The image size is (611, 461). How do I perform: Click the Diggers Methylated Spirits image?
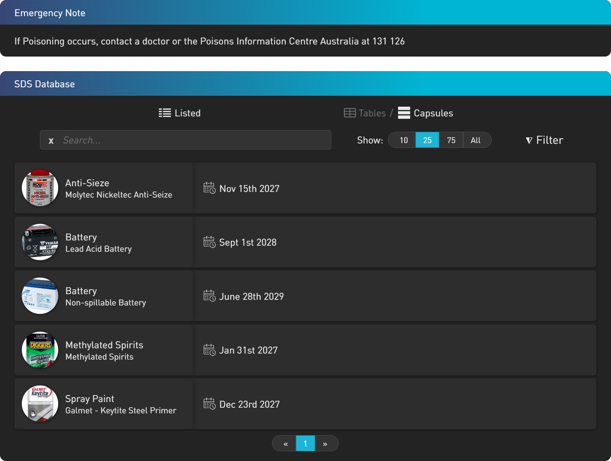pos(40,350)
